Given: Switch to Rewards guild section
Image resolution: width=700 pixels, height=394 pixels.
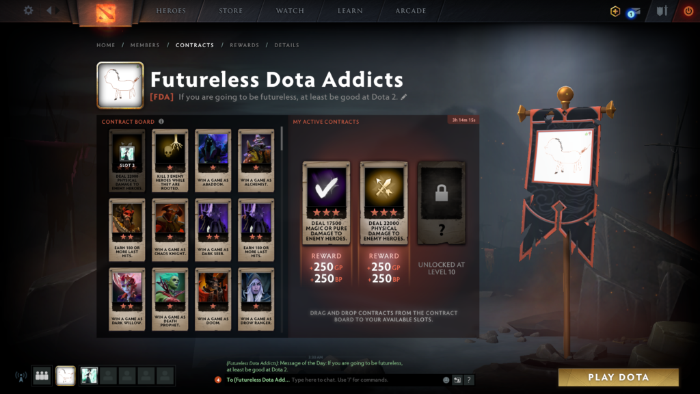Looking at the screenshot, I should (244, 45).
